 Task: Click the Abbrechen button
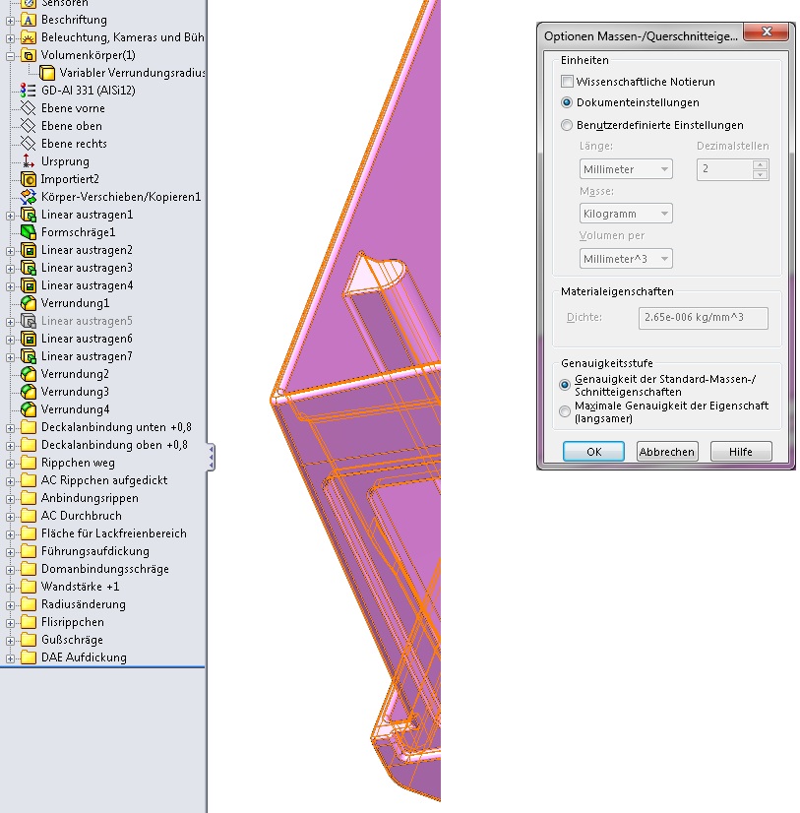click(x=667, y=452)
